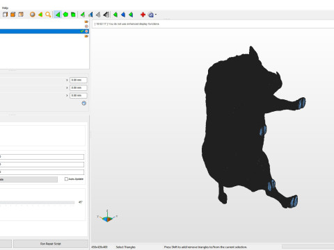Click the Press Shift selection hint in status bar
The height and width of the screenshot is (250, 334).
tap(205, 247)
